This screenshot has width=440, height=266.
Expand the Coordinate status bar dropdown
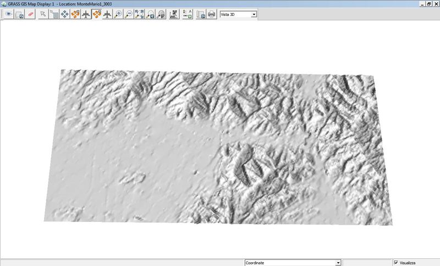coord(338,263)
